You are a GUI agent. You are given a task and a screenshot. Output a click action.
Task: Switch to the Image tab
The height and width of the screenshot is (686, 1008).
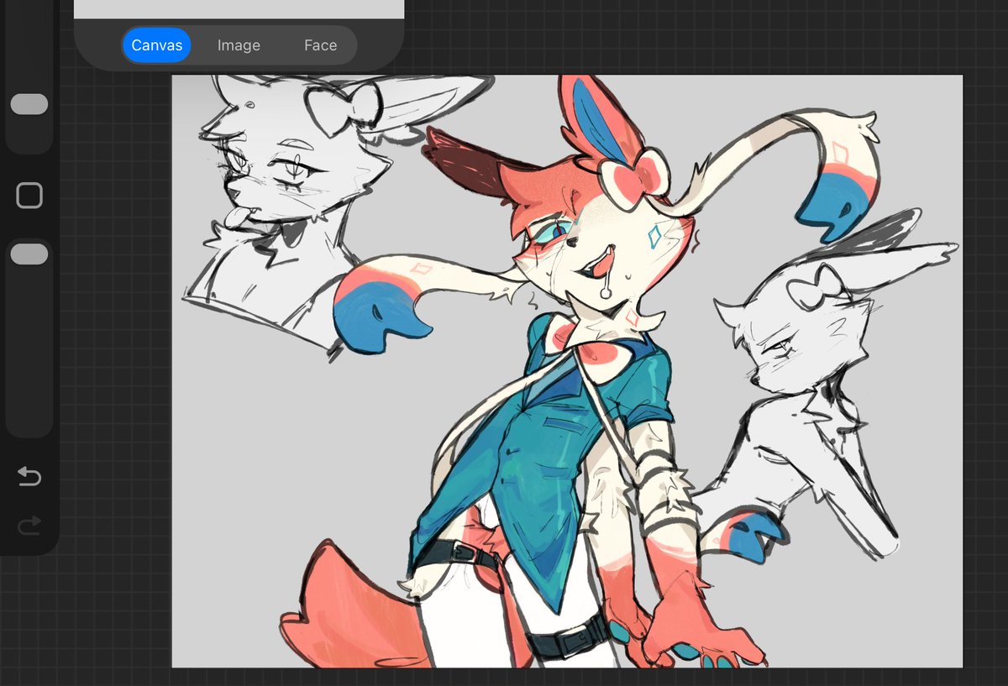239,45
